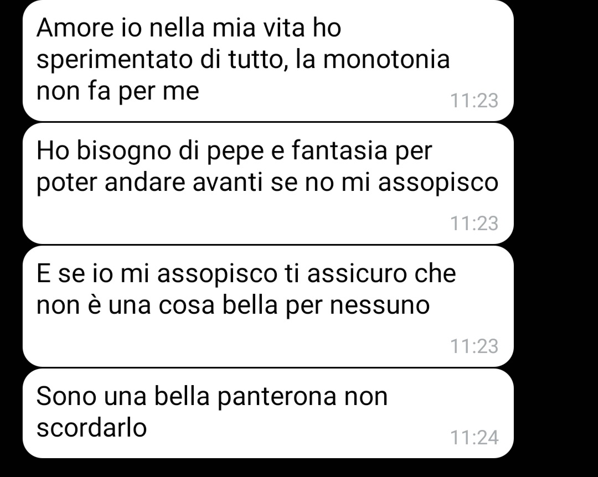The height and width of the screenshot is (477, 598).
Task: Select the 'E se io mi assopisco' message bubble
Action: (x=268, y=306)
